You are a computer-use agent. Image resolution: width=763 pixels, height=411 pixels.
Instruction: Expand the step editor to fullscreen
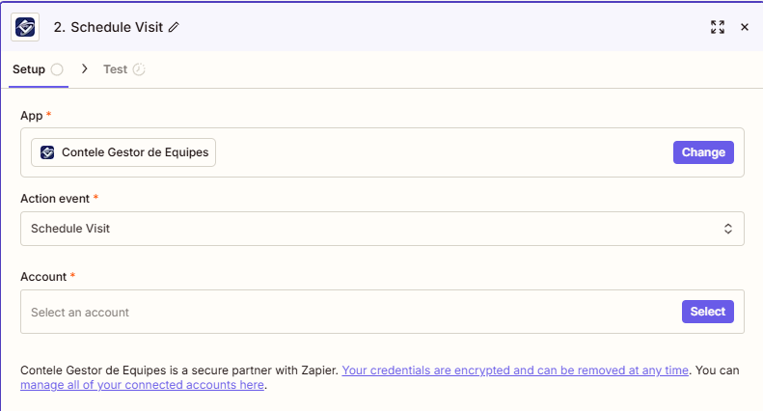point(717,27)
